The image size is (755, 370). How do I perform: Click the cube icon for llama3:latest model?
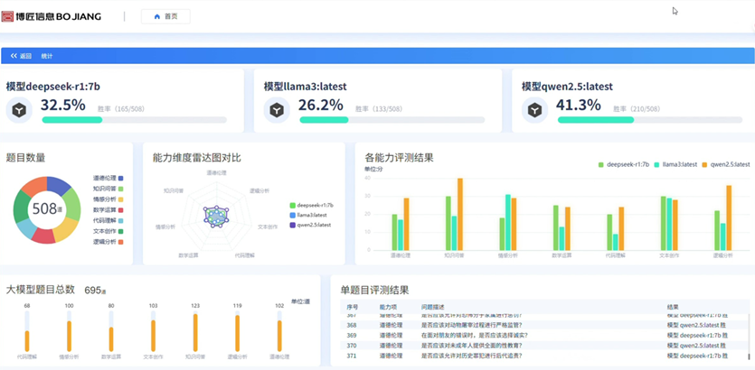(277, 110)
